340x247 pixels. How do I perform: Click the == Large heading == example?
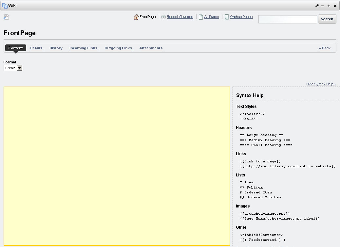point(261,135)
